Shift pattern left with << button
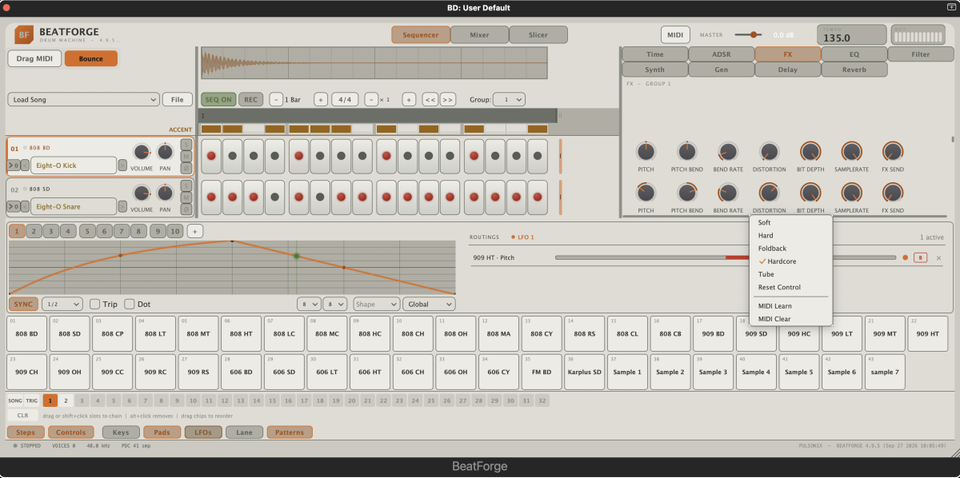Viewport: 960px width, 478px height. coord(430,100)
